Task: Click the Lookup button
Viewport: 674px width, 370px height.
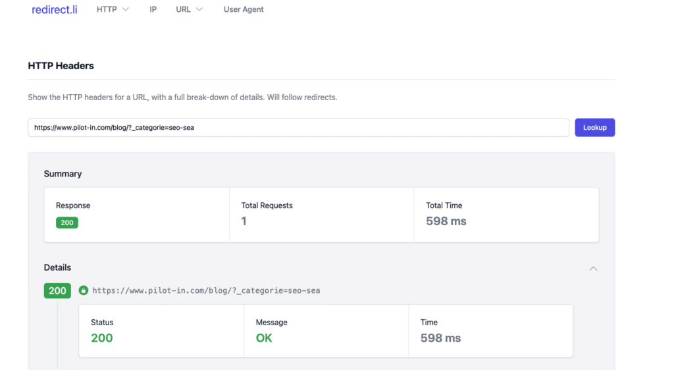Action: coord(595,128)
